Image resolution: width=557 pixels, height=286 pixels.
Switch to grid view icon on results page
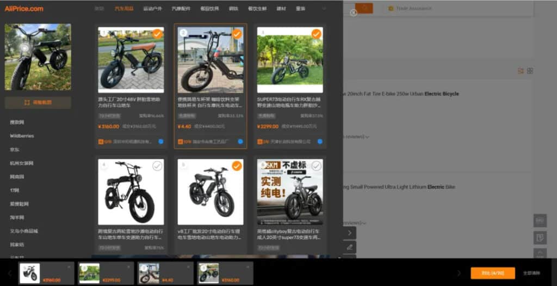tap(530, 71)
